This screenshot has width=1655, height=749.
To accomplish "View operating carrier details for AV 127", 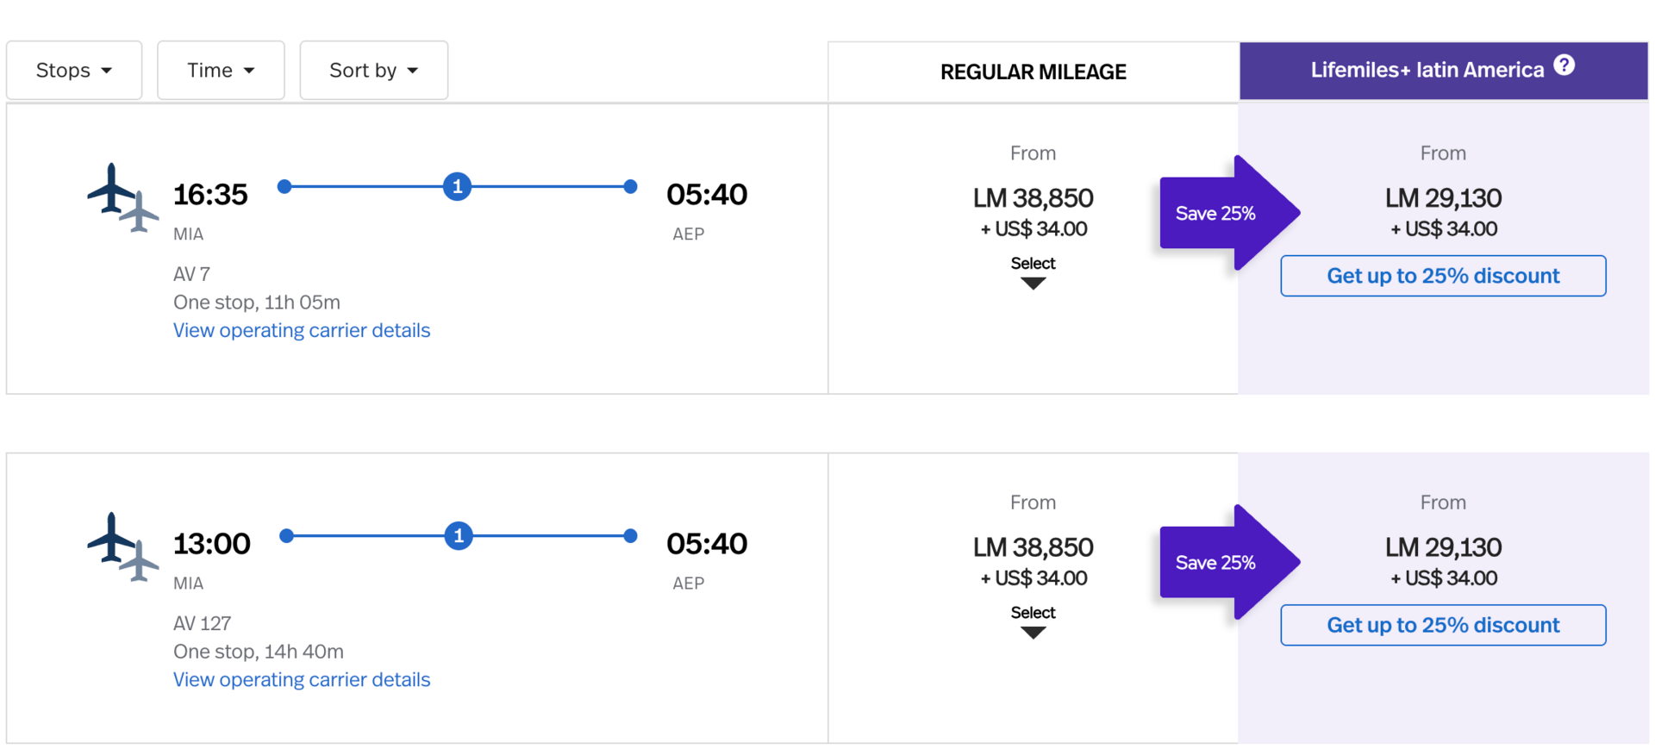I will (x=302, y=680).
